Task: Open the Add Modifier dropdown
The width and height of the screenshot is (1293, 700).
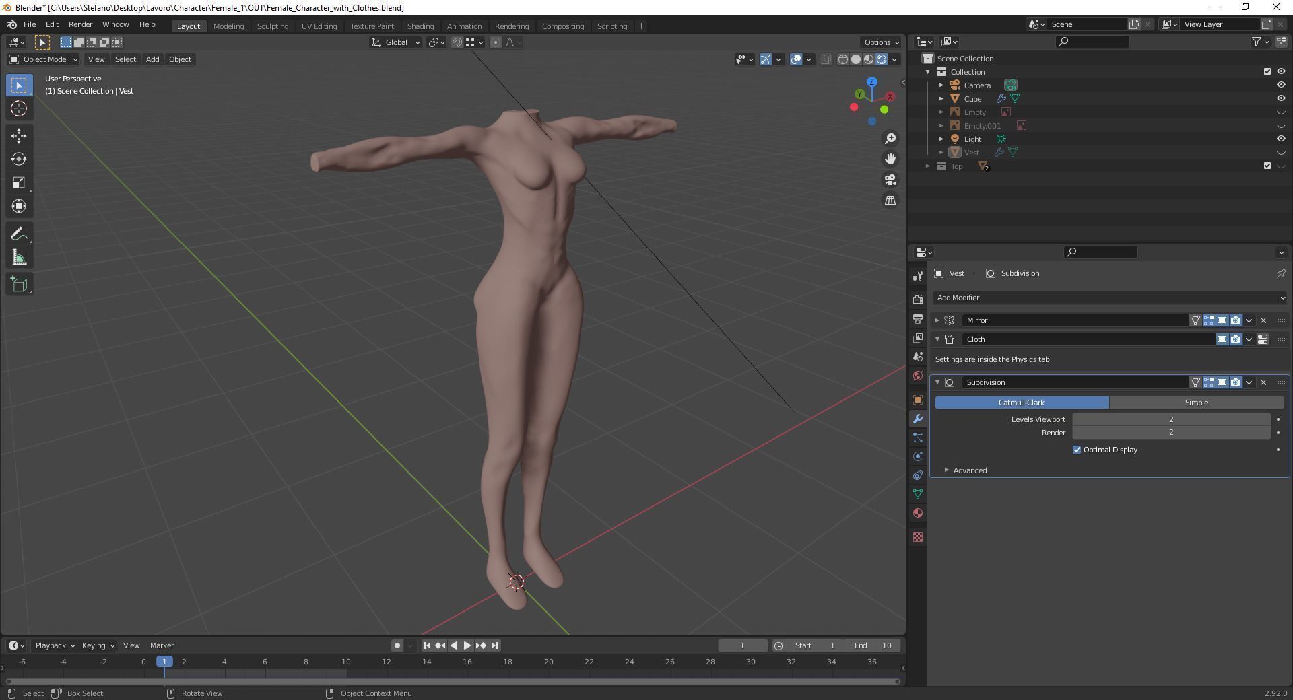Action: 1110,297
